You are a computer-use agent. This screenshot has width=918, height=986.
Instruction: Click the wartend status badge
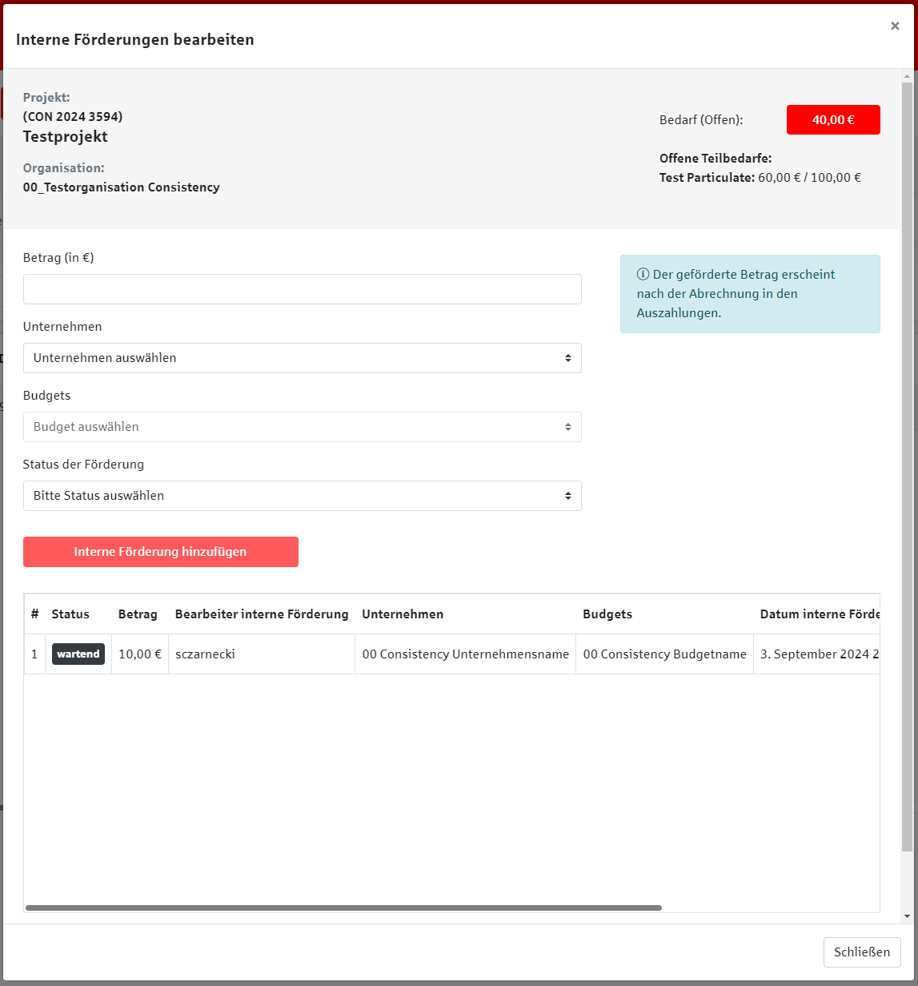click(x=78, y=654)
